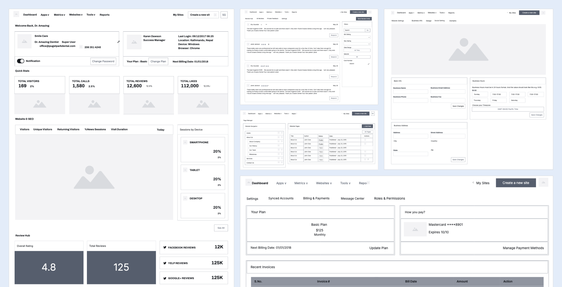This screenshot has width=562, height=287.
Task: Click the SG avatar in Page Manager panel header
Action: (373, 114)
